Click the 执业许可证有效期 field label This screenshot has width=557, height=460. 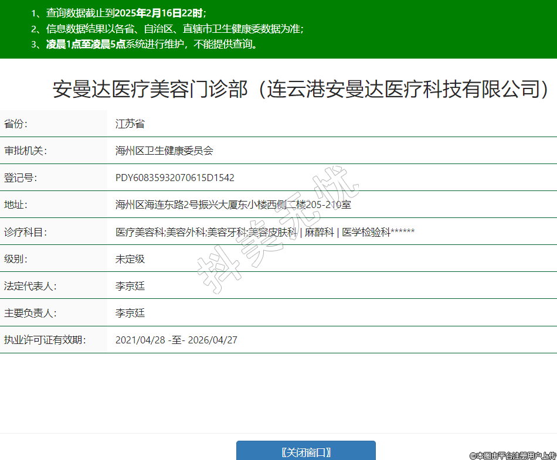tap(45, 340)
